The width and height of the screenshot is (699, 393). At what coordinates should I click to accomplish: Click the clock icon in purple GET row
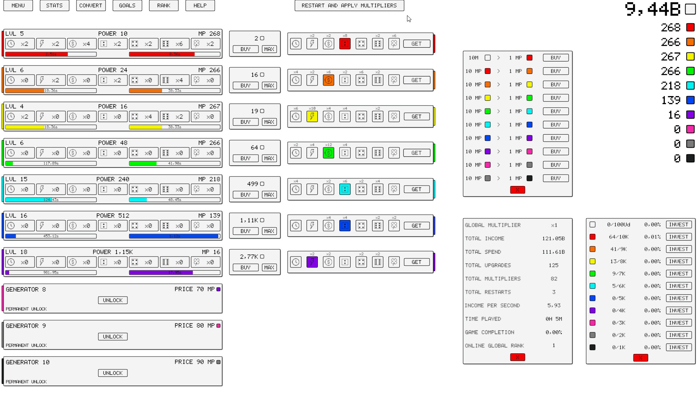296,262
